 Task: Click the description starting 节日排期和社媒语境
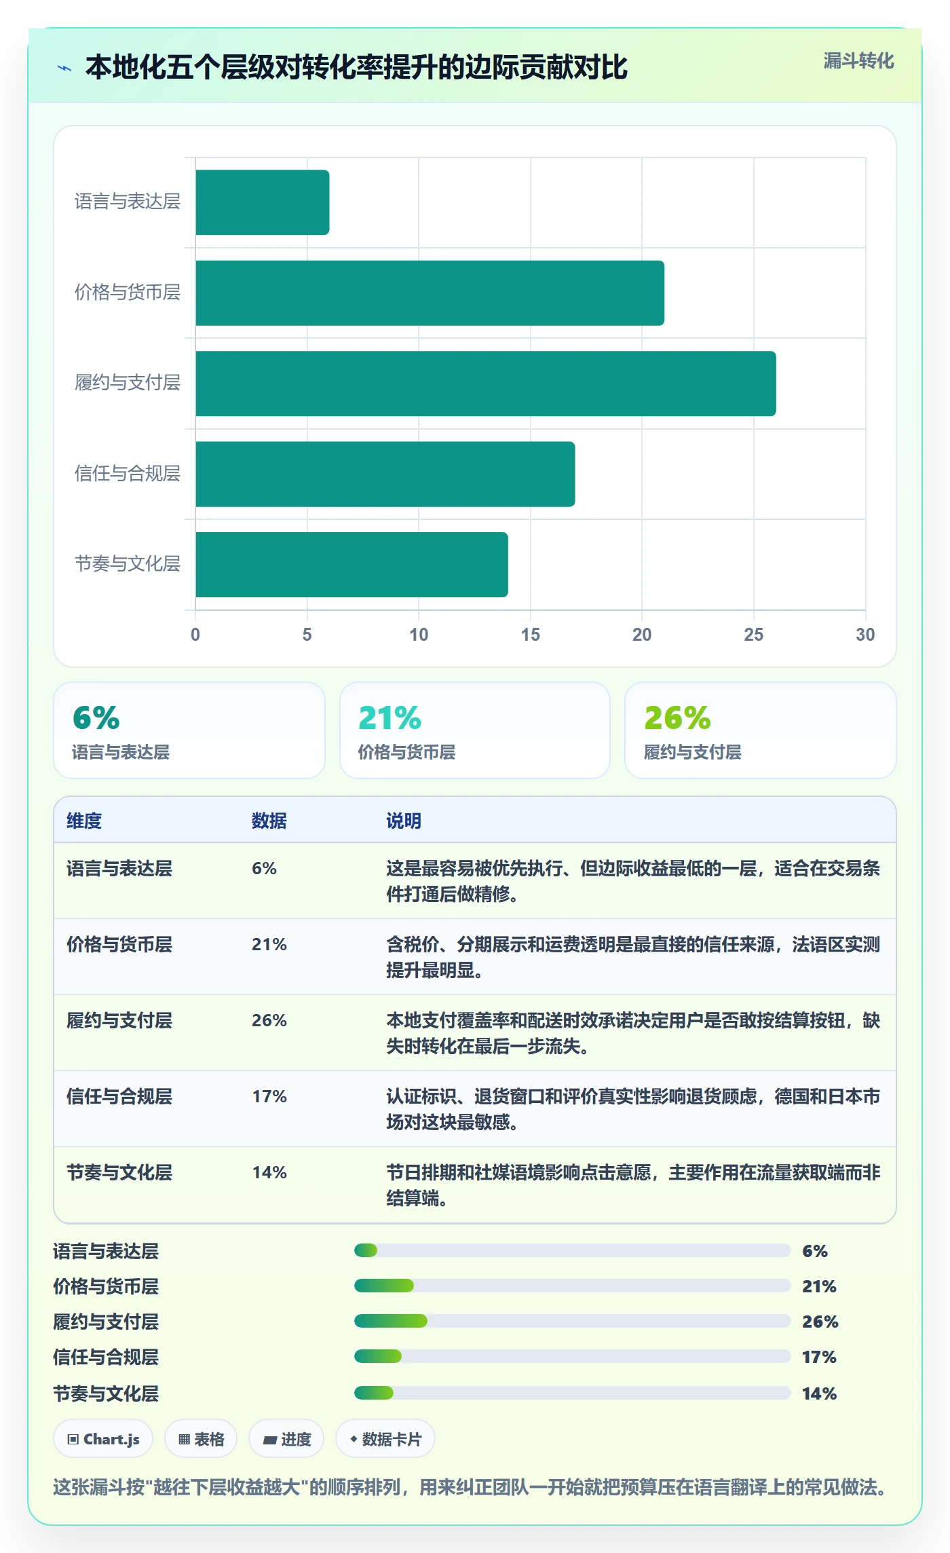point(633,1185)
